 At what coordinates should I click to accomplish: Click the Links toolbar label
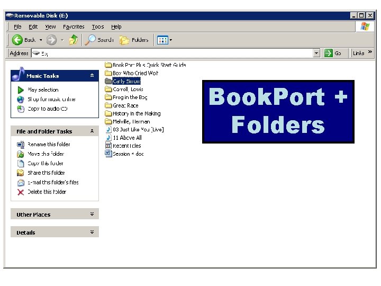[x=358, y=53]
